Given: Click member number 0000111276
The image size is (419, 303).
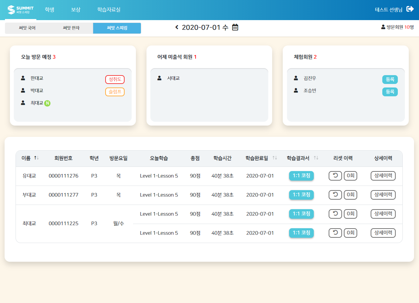Looking at the screenshot, I should [x=64, y=176].
